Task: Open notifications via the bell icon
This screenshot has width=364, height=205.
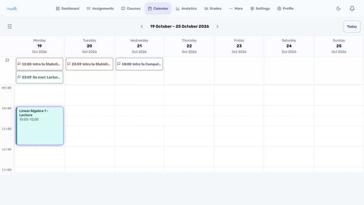Action: [352, 9]
